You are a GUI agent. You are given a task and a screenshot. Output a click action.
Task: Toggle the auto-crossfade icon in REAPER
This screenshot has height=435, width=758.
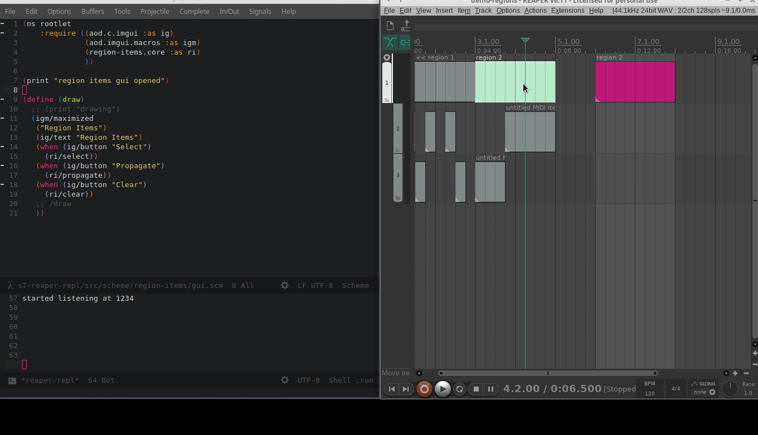(x=390, y=42)
